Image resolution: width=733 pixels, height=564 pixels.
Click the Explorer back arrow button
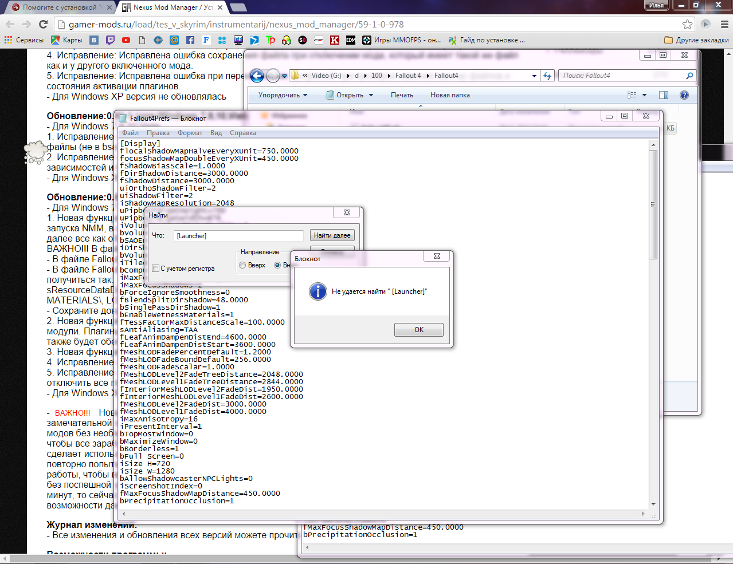pos(257,76)
